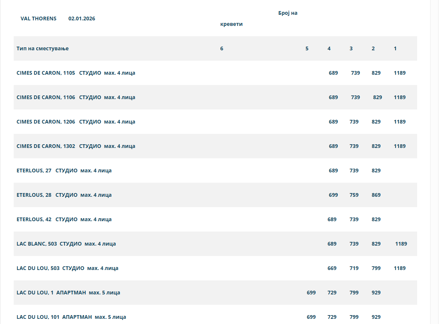439x324 pixels.
Task: Select the CIMES DE CARON, 1302 studio label
Action: tap(76, 146)
